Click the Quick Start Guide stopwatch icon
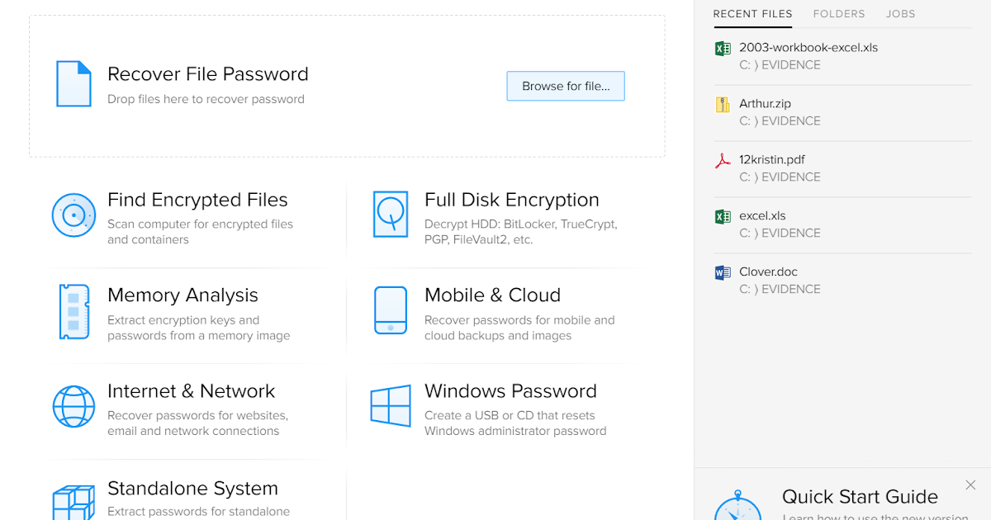The width and height of the screenshot is (991, 520). pyautogui.click(x=737, y=505)
